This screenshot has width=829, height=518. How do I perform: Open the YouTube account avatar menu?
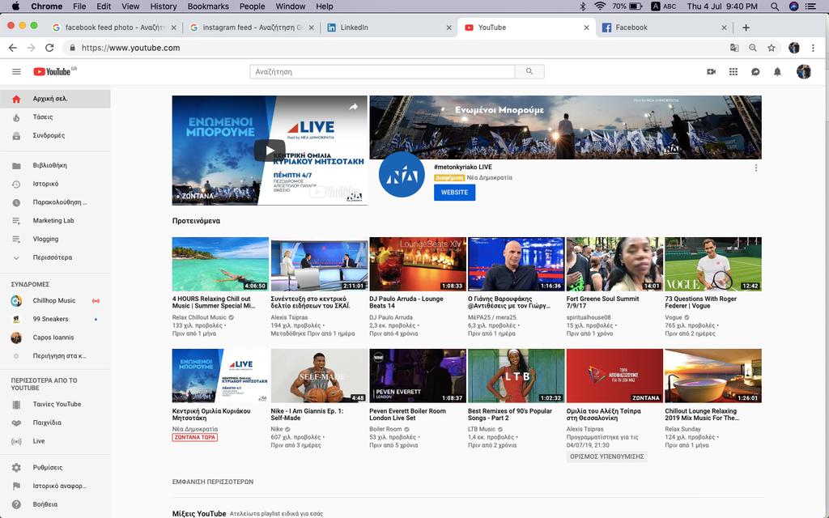pyautogui.click(x=804, y=72)
